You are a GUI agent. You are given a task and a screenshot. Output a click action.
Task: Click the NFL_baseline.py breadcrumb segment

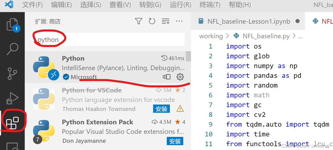[x=266, y=36]
